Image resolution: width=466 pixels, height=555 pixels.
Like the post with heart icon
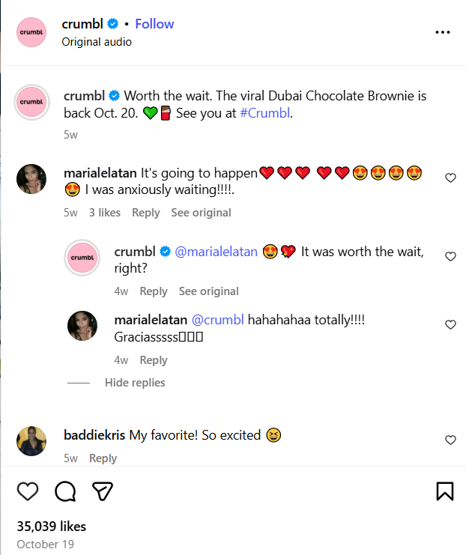[28, 491]
